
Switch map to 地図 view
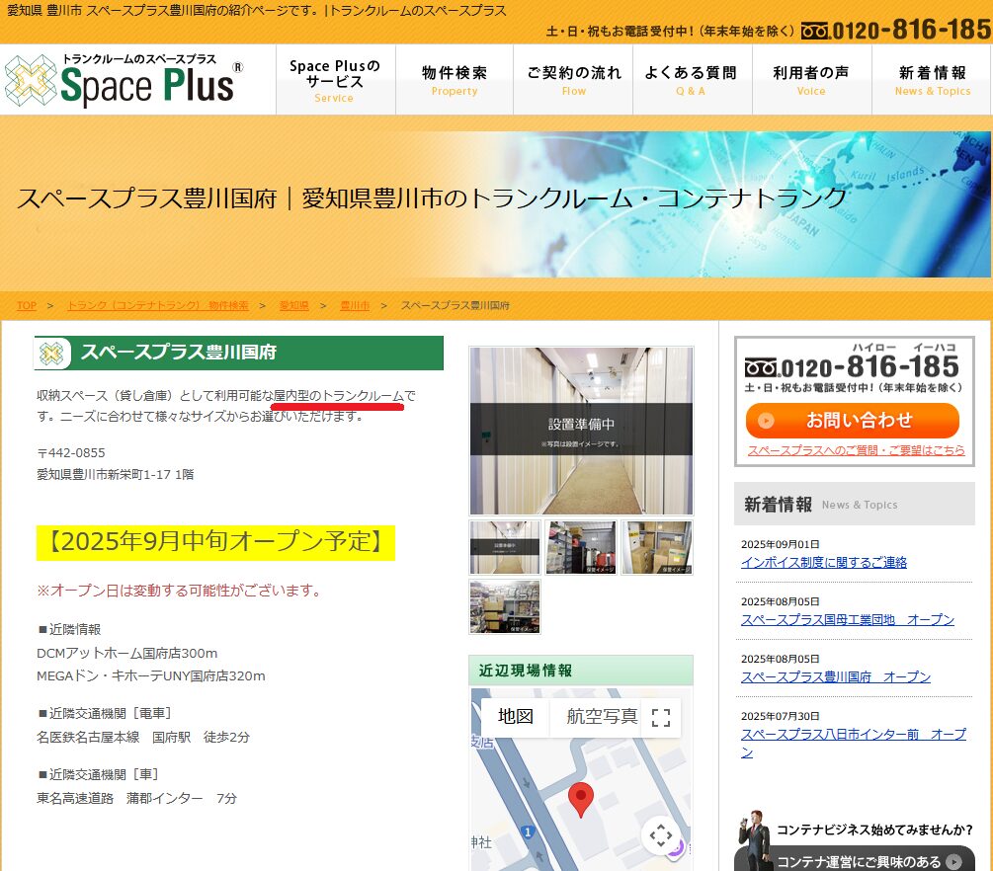click(516, 717)
